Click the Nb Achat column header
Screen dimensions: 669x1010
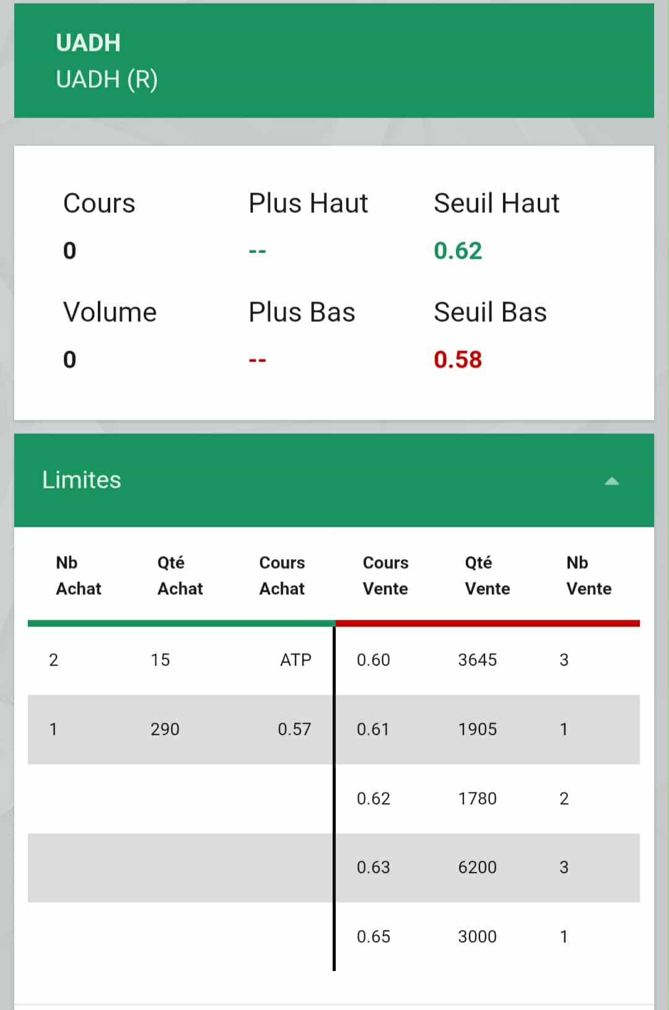(x=78, y=575)
